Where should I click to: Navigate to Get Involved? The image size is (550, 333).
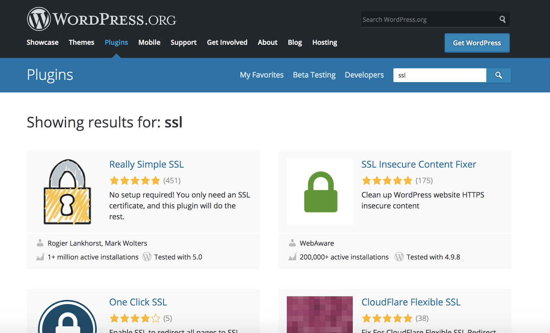[x=227, y=42]
